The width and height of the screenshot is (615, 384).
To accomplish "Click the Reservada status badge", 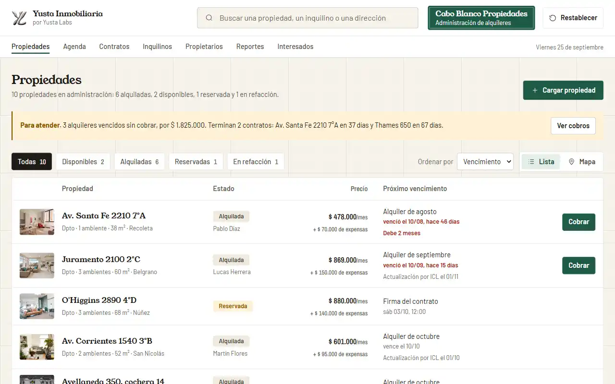I will point(233,306).
